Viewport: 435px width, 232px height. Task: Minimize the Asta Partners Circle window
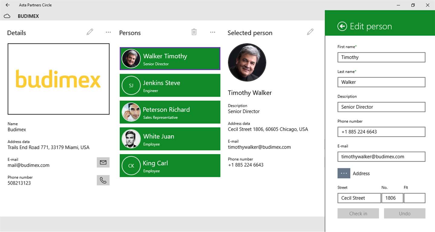click(398, 5)
